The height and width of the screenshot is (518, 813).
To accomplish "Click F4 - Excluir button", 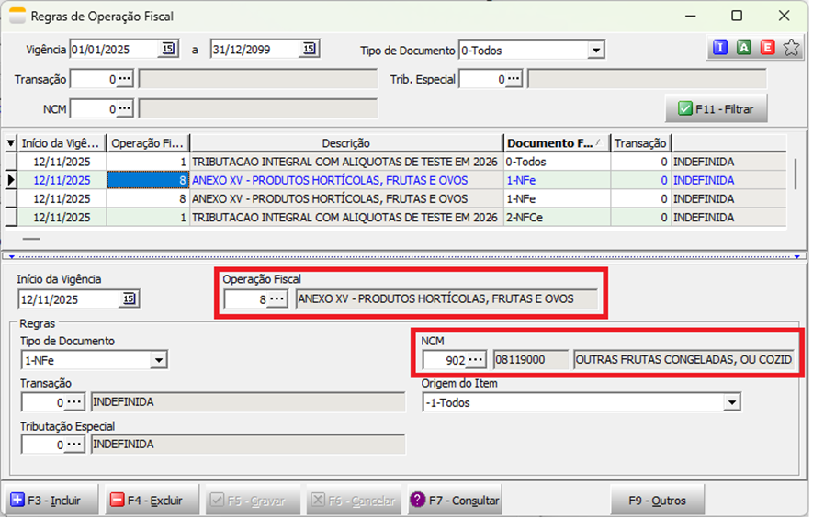I will 148,501.
